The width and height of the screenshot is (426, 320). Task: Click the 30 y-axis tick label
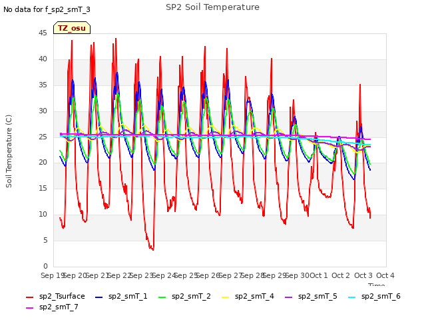click(x=43, y=111)
